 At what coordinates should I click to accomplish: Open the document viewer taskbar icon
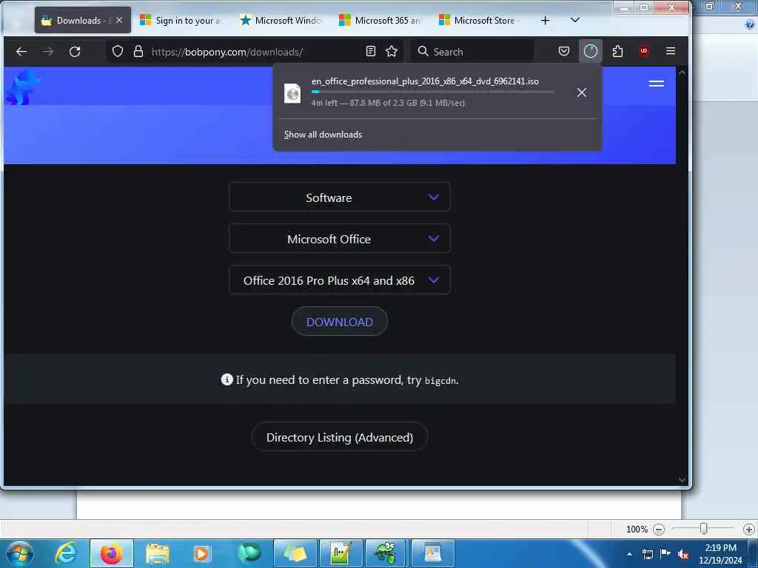(432, 553)
